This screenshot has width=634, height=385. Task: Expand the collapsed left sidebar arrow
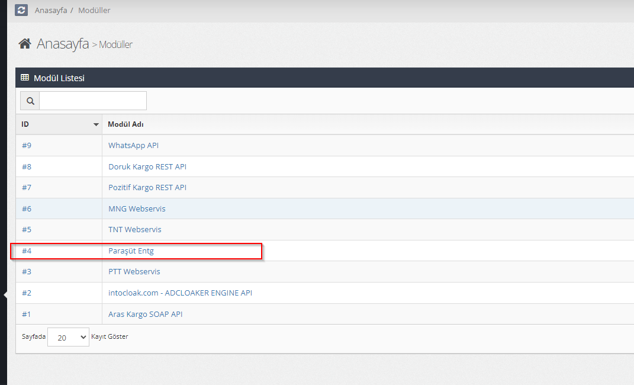(5, 294)
